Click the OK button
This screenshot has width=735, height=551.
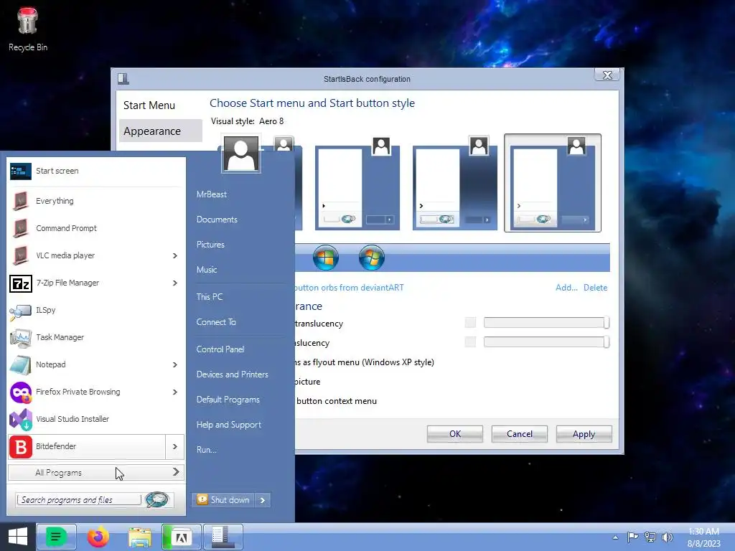coord(454,434)
